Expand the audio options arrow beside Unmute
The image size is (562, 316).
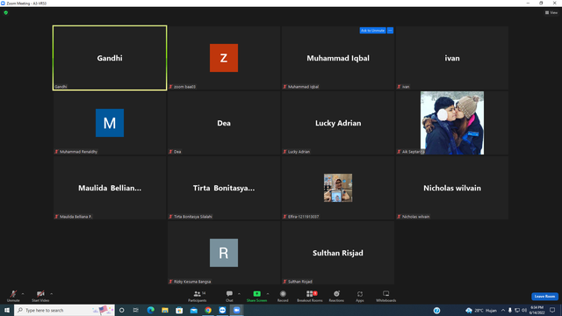pos(23,294)
